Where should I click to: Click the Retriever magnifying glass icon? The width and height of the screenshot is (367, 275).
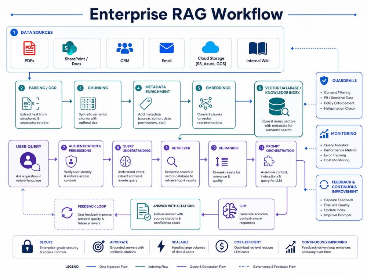click(x=172, y=162)
